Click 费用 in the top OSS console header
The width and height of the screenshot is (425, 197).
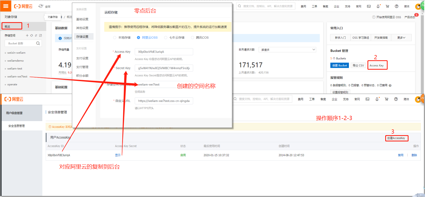[x=303, y=6]
